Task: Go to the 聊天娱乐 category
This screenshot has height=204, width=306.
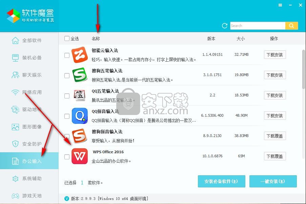Action: pyautogui.click(x=29, y=75)
